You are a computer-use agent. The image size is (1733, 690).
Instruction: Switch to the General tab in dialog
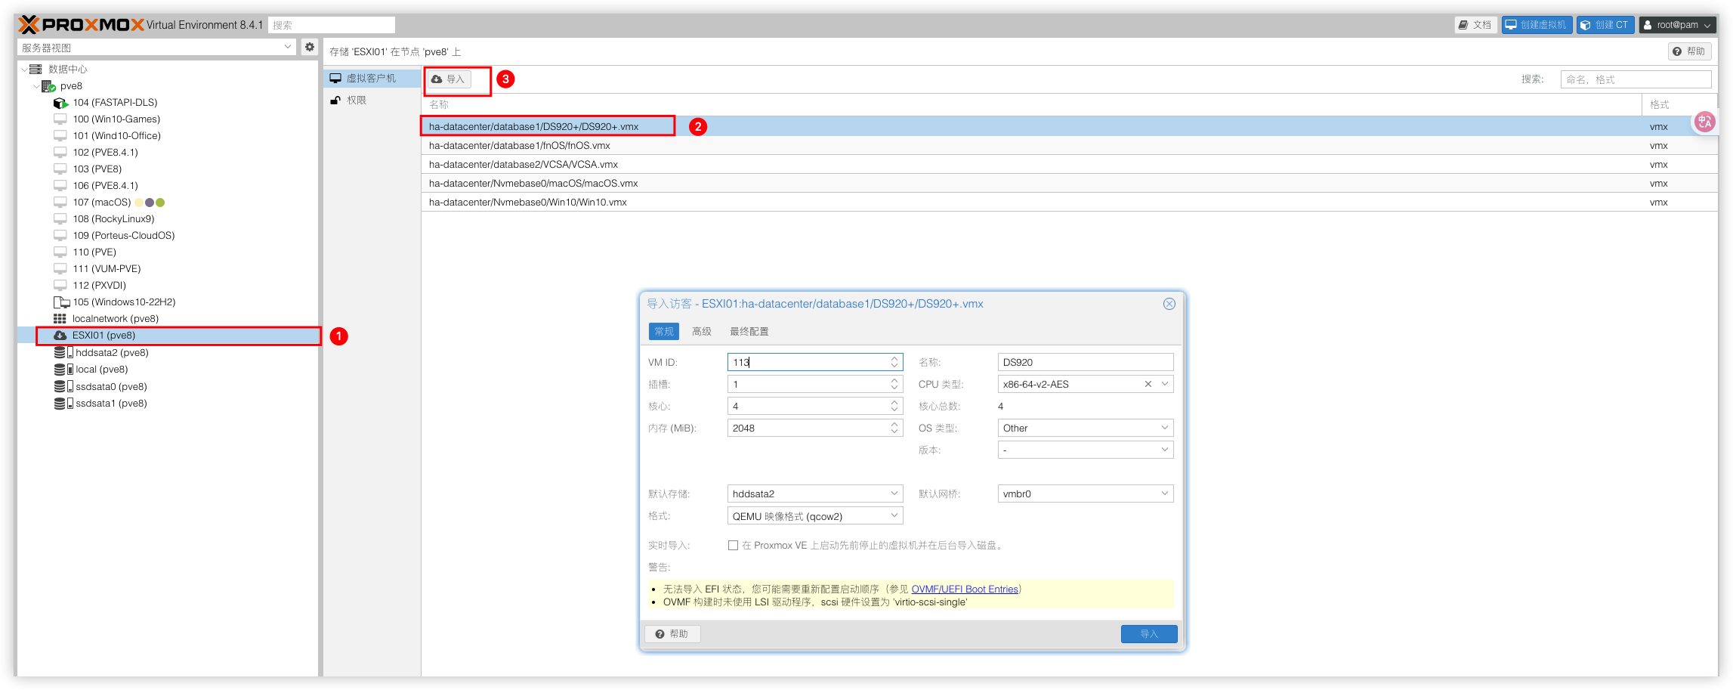[664, 331]
